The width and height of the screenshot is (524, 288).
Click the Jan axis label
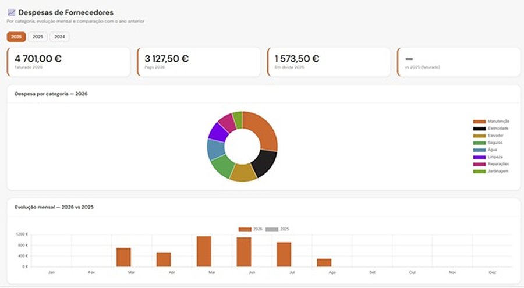[51, 272]
